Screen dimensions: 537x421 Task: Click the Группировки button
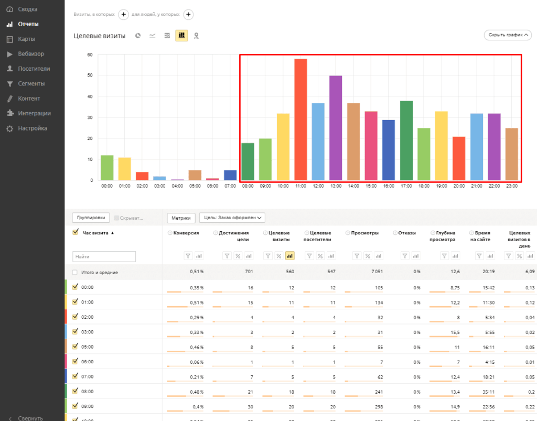click(x=91, y=218)
